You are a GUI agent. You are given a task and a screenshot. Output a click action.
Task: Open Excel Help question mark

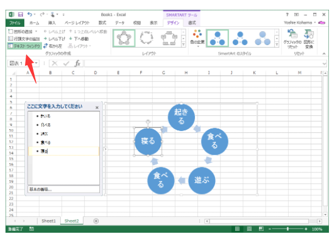[x=287, y=15]
